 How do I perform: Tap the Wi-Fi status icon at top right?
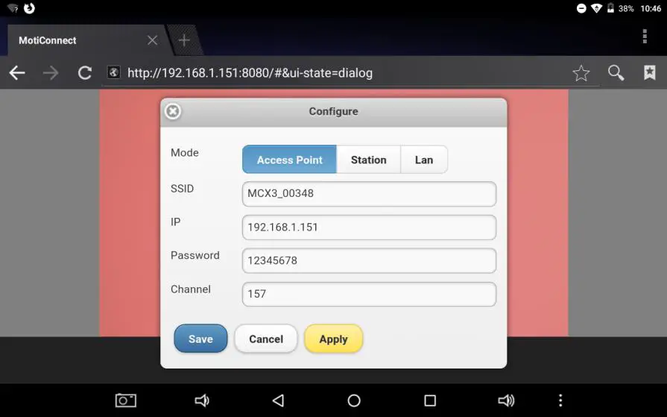[x=596, y=8]
